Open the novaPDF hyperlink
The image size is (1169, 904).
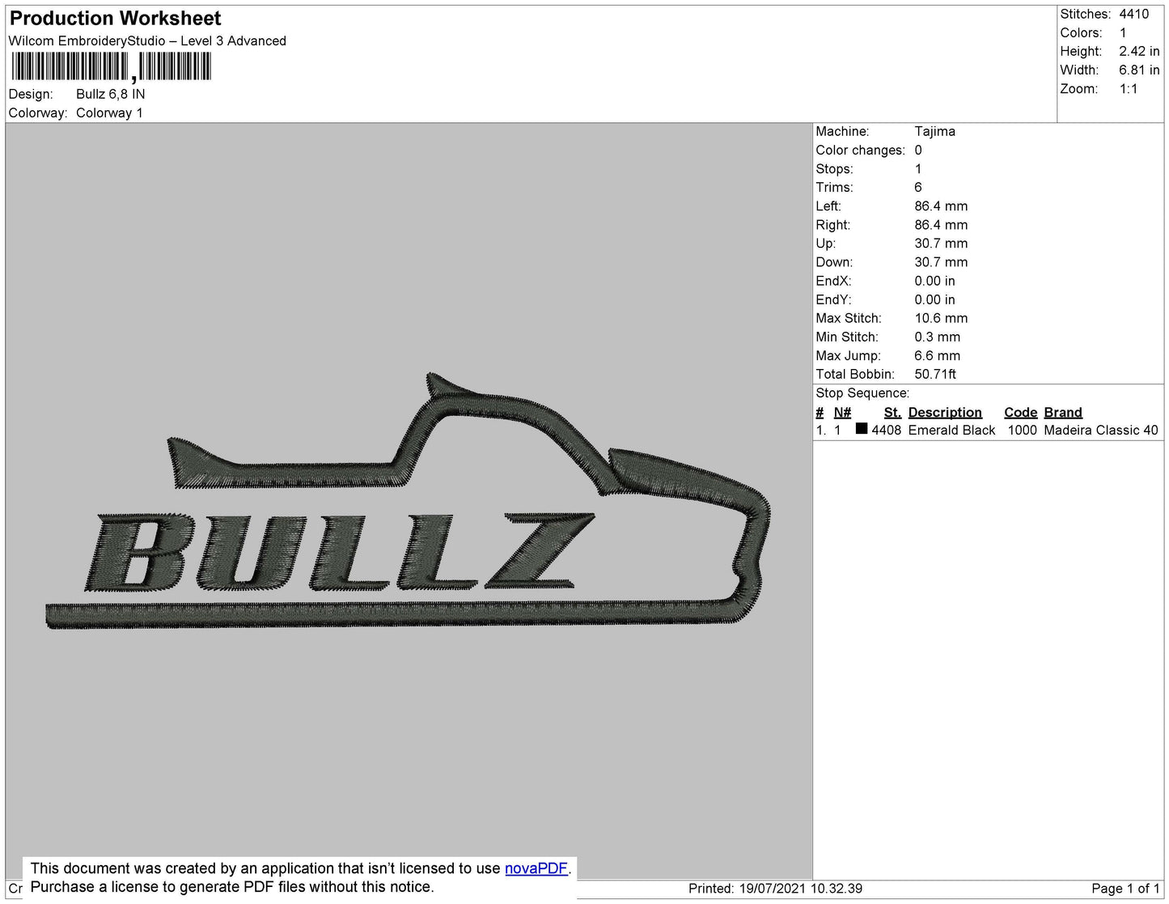(536, 868)
